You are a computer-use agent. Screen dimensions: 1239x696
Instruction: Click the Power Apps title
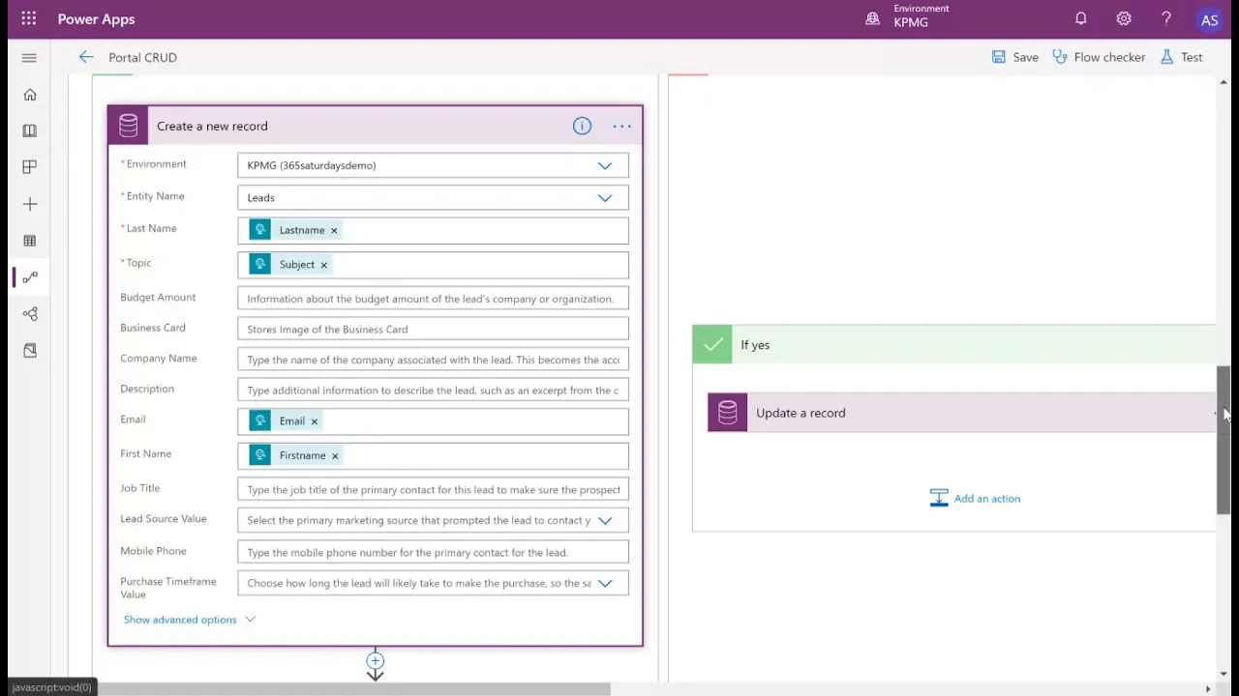click(x=96, y=19)
